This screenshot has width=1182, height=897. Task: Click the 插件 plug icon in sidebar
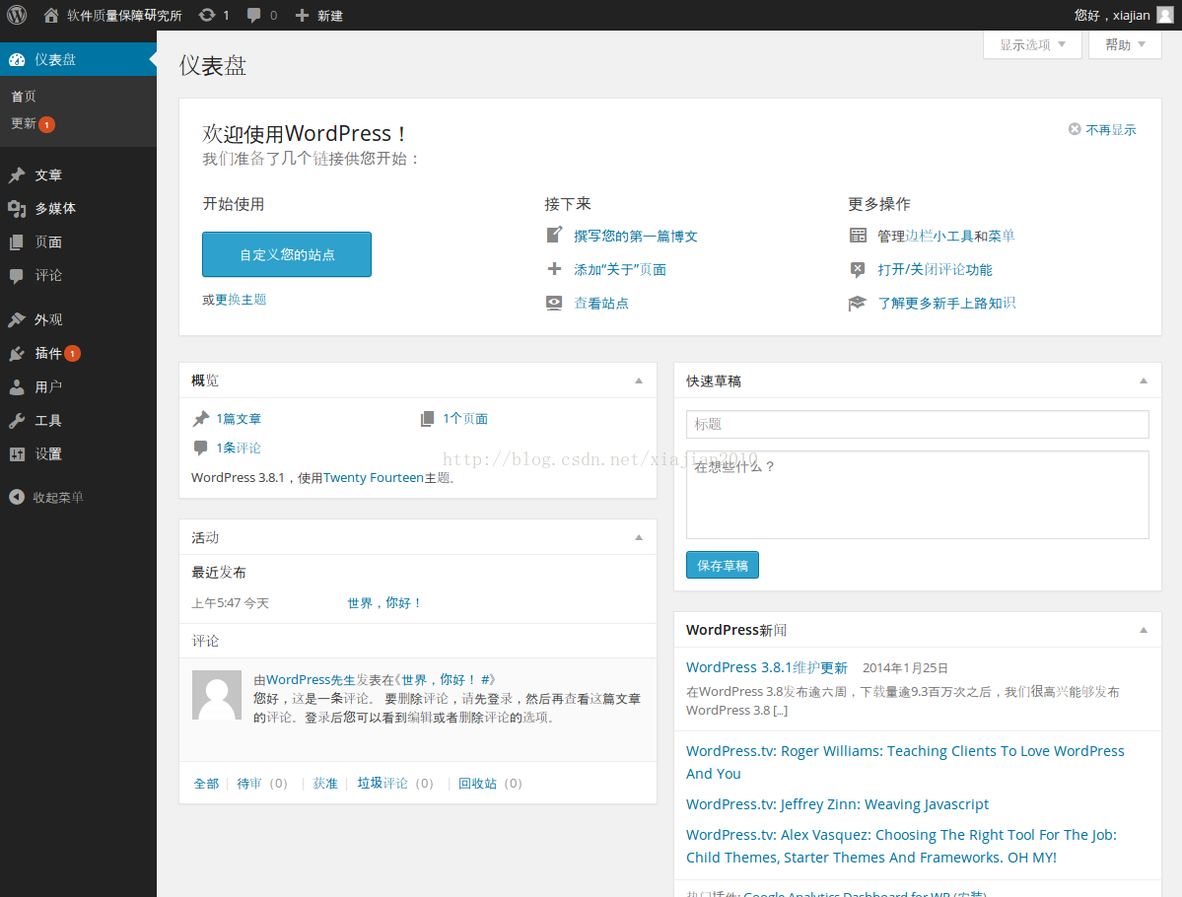click(x=17, y=354)
